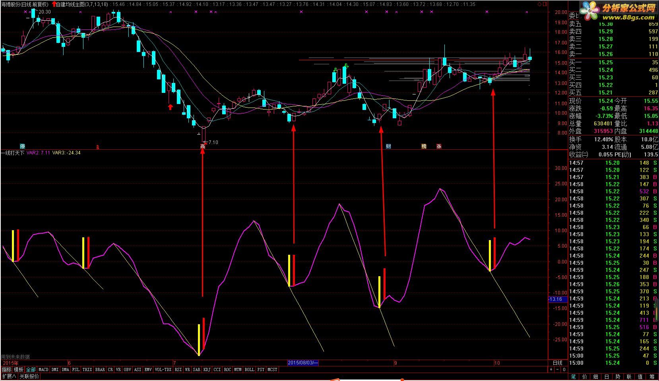This screenshot has height=381, width=659.
Task: Select the BOLL indicator
Action: (x=250, y=369)
